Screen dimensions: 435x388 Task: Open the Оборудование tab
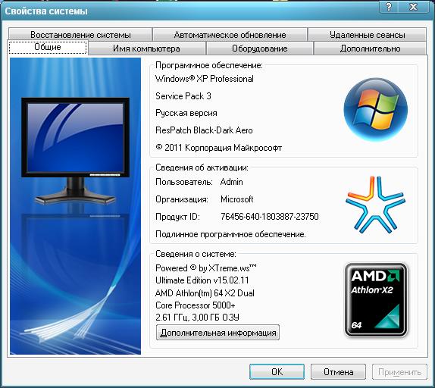260,48
